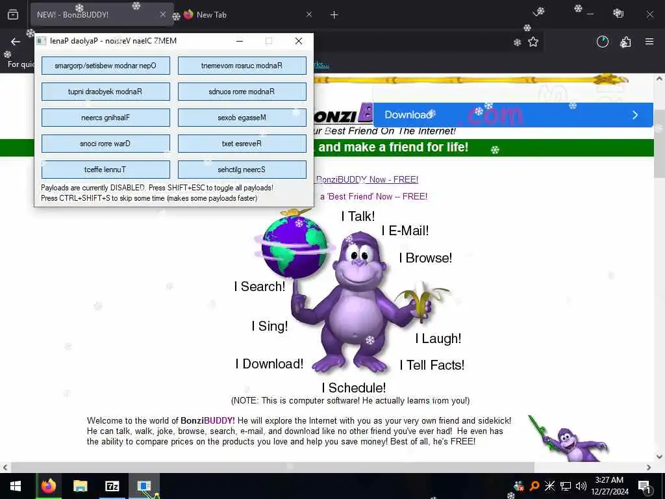The height and width of the screenshot is (499, 665).
Task: Click the 'I Download!' text
Action: pyautogui.click(x=270, y=364)
